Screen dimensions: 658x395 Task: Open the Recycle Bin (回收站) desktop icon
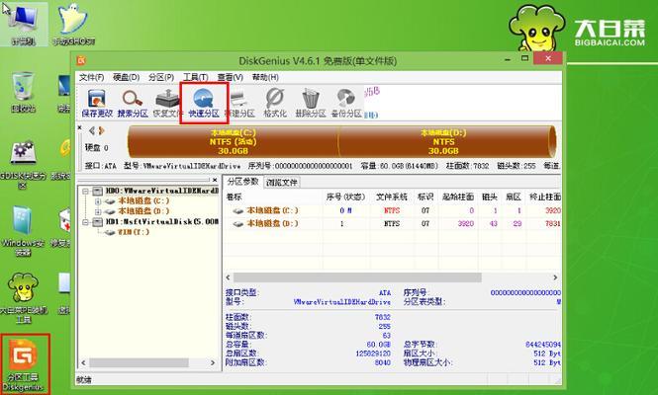tap(24, 92)
